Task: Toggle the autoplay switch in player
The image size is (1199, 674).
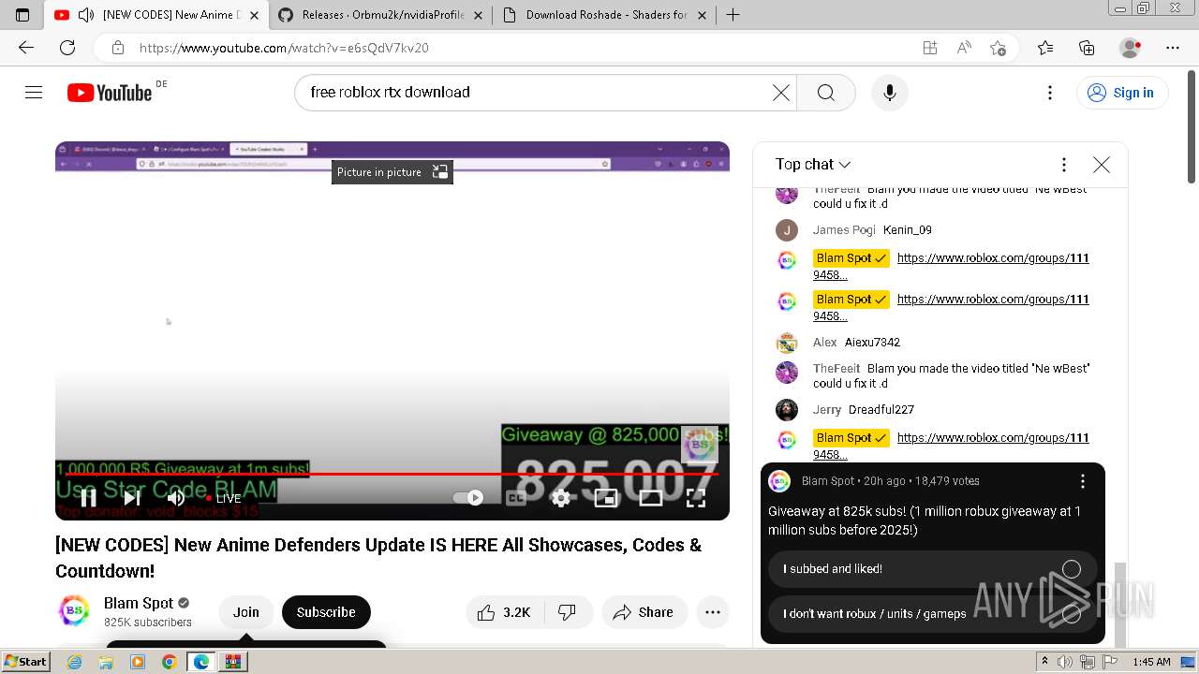Action: coord(467,498)
